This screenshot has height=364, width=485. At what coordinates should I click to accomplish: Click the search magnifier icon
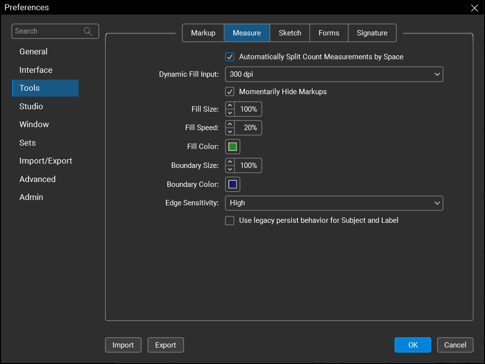(88, 31)
